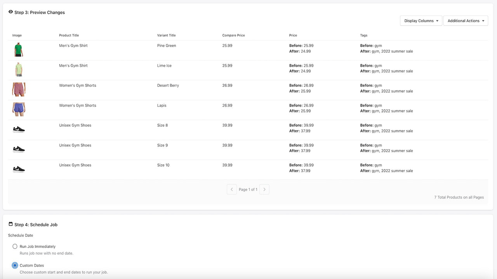The image size is (497, 279).
Task: Click the Size 8 gym shoes thumbnail
Action: [x=19, y=129]
